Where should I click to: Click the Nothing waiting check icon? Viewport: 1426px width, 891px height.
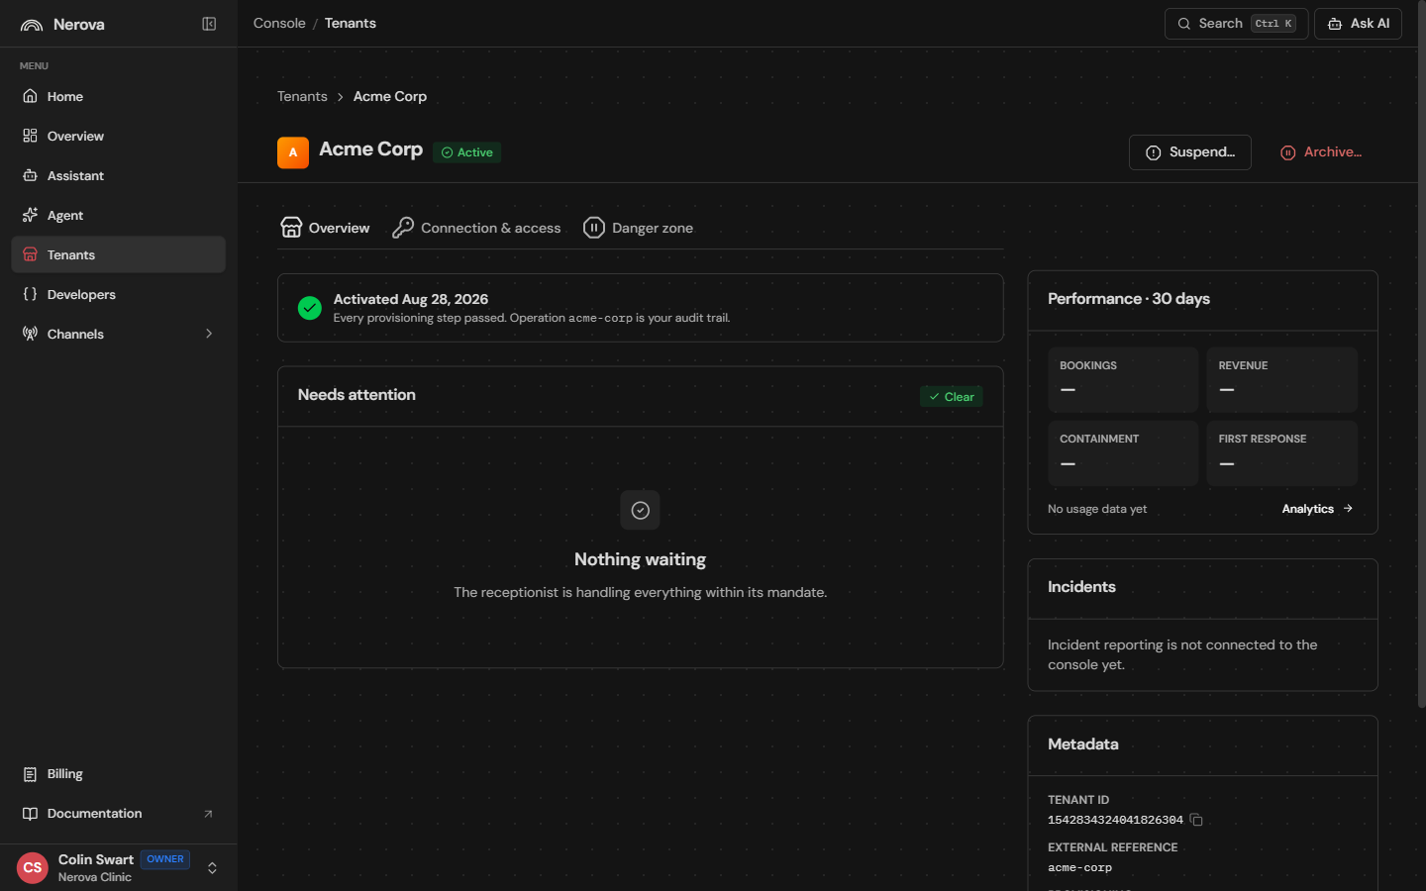click(640, 510)
